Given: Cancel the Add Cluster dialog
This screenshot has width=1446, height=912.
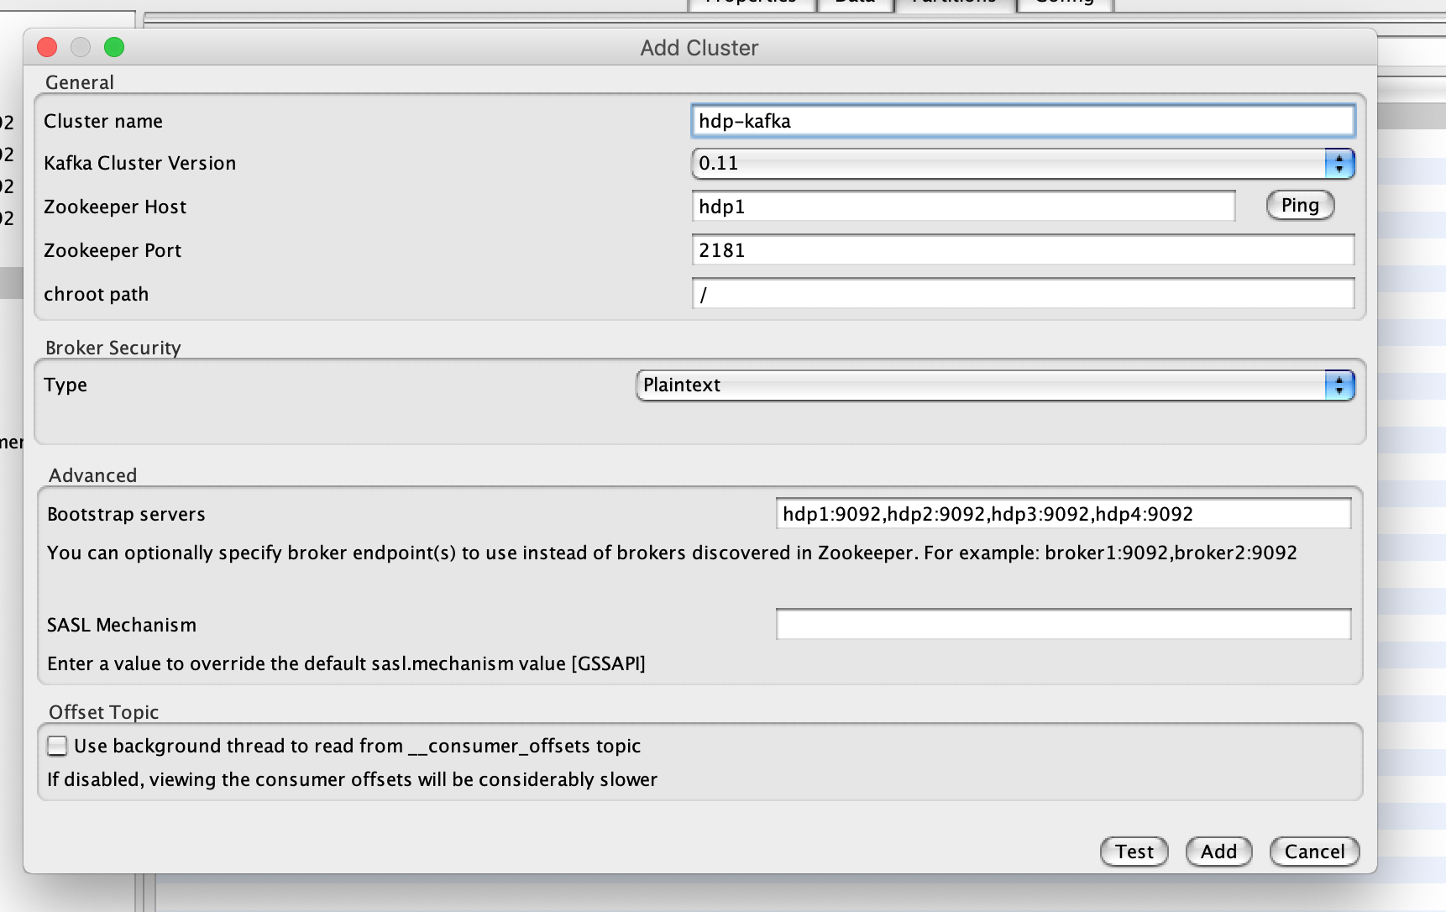Looking at the screenshot, I should click(1314, 852).
